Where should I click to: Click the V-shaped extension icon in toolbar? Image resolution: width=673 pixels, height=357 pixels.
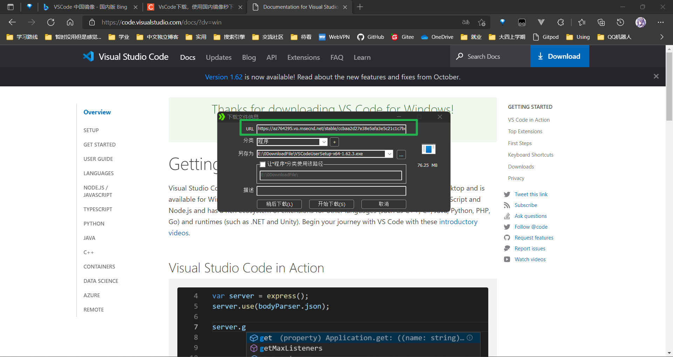(541, 22)
